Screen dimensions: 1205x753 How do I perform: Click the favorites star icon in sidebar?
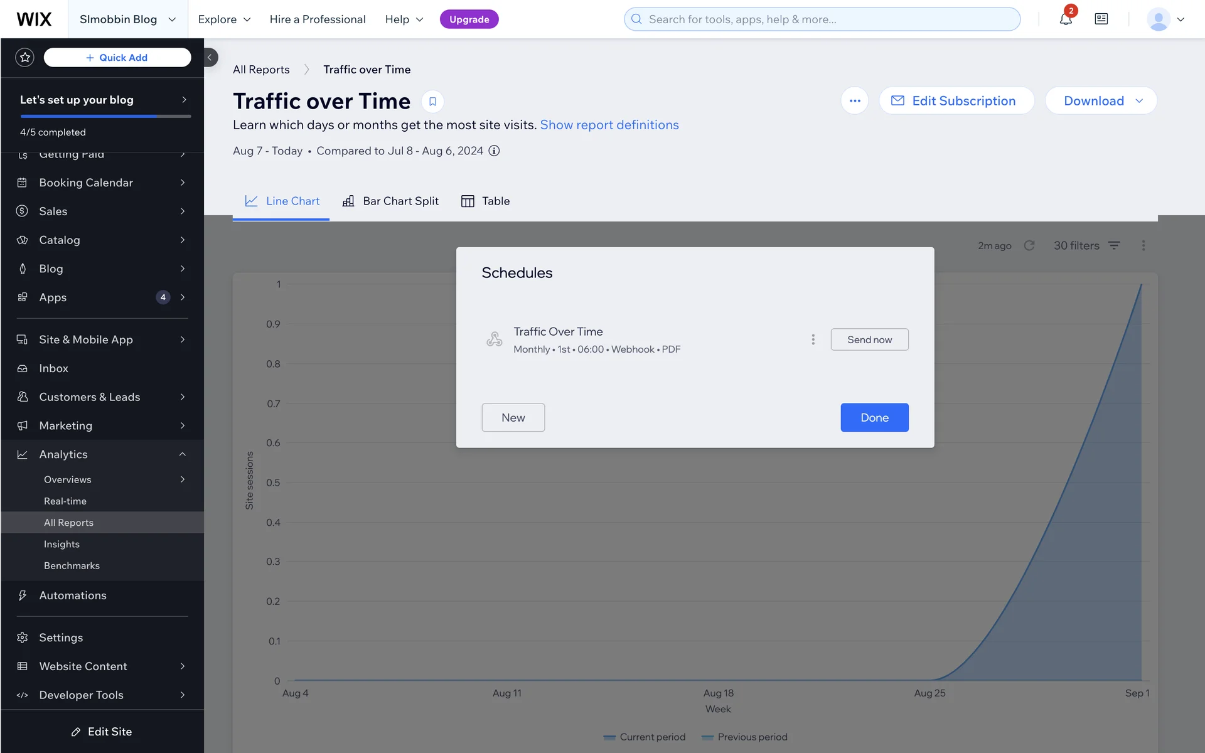pos(24,58)
